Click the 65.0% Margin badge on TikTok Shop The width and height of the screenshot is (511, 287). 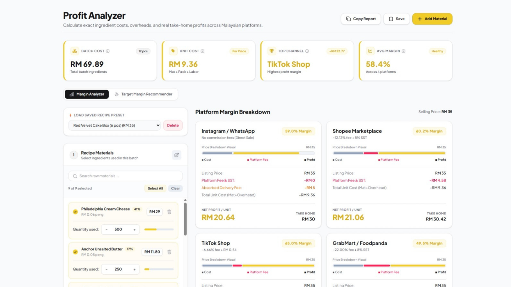tap(298, 243)
